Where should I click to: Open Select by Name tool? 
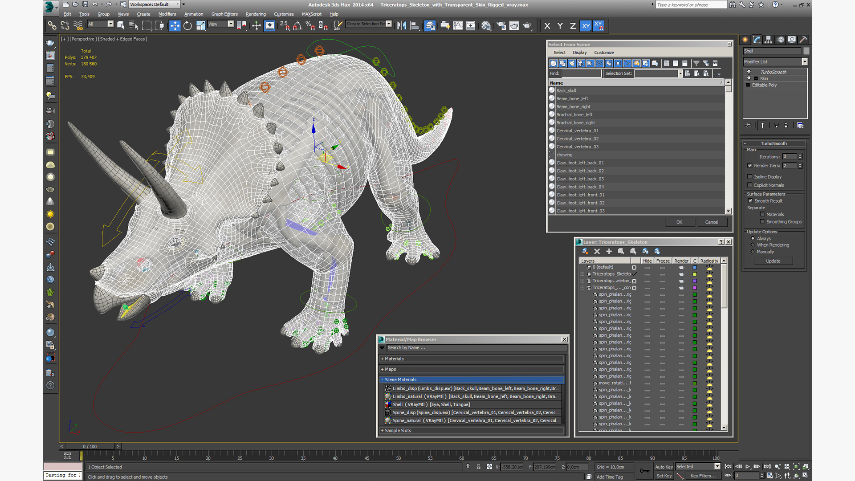[133, 25]
